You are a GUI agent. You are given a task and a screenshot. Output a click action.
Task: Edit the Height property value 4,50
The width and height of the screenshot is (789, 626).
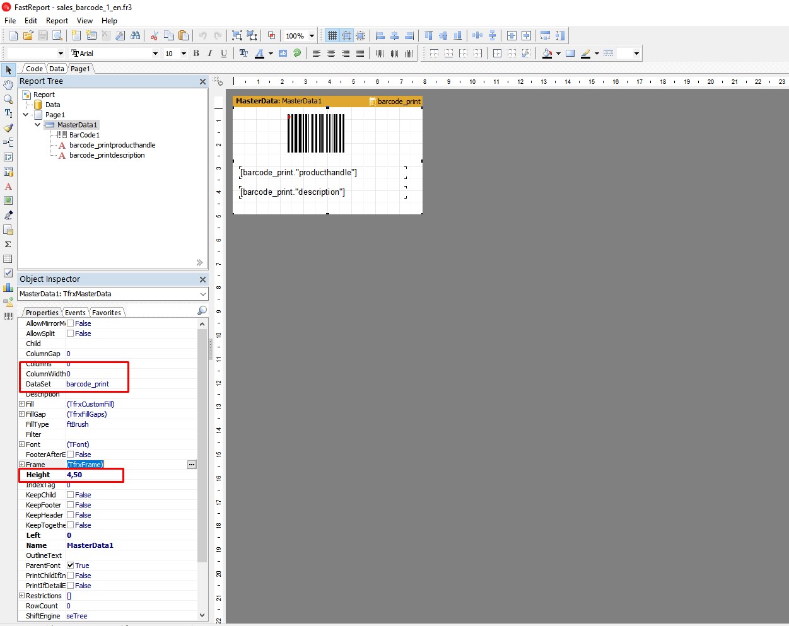pos(130,475)
